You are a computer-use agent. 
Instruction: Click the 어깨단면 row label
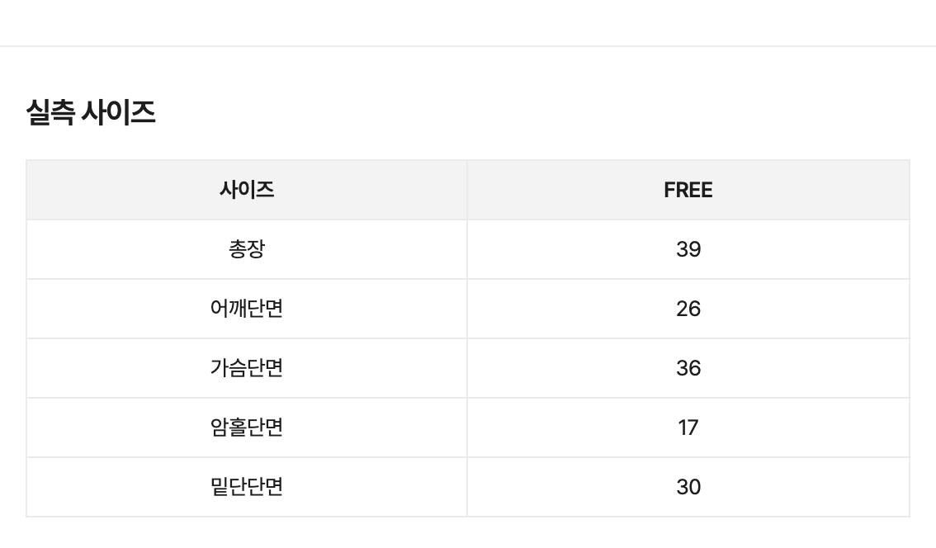point(247,309)
